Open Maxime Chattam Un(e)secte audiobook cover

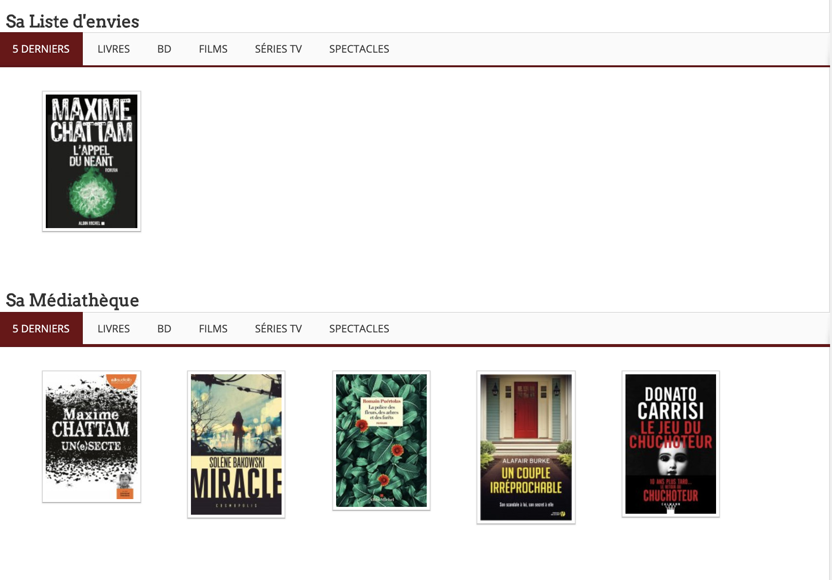pos(92,436)
